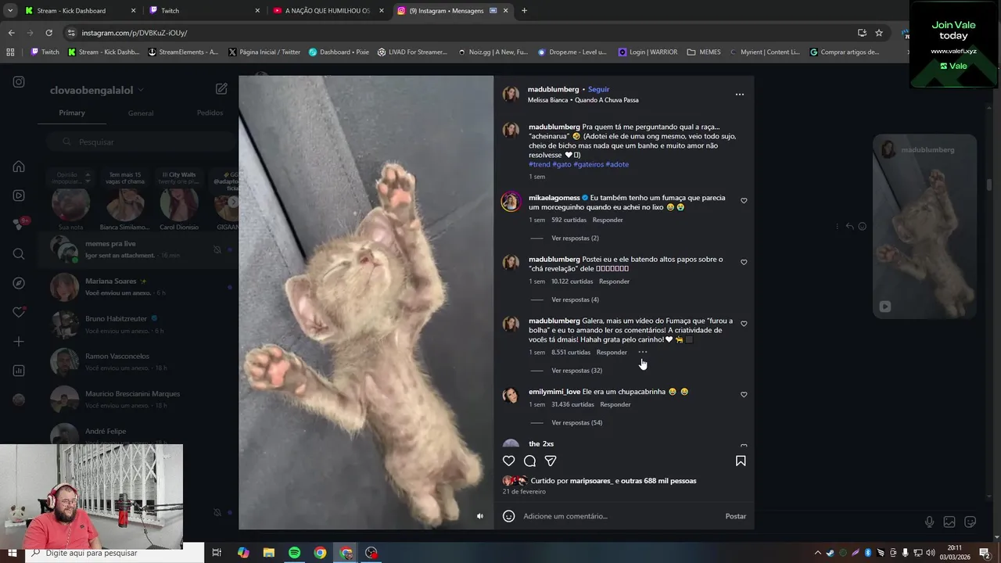Go to Home icon in Instagram sidebar

[19, 167]
